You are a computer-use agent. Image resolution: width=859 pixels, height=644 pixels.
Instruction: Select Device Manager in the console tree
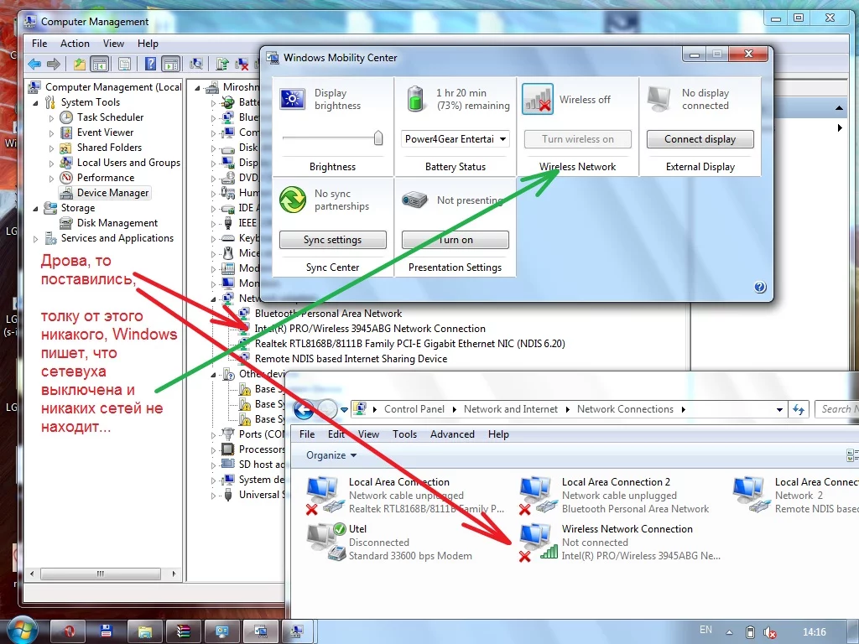(x=113, y=193)
